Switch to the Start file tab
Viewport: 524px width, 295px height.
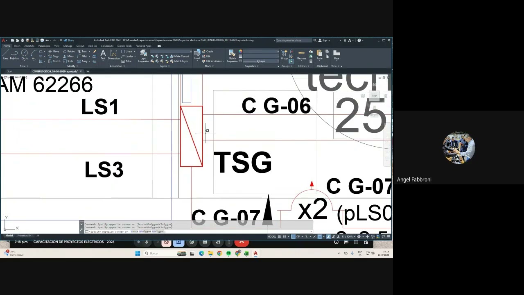9,71
